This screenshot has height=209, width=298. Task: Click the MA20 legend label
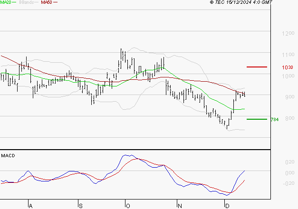tap(6, 2)
